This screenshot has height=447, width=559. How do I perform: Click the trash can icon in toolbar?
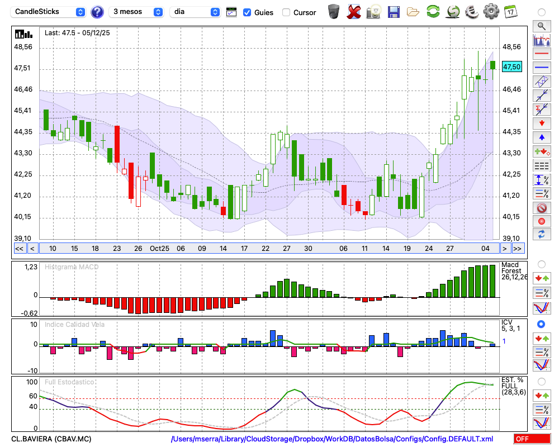pos(334,11)
